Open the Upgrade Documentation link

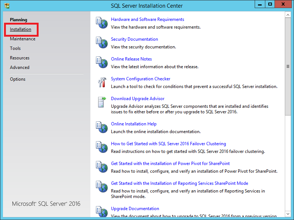coord(135,209)
